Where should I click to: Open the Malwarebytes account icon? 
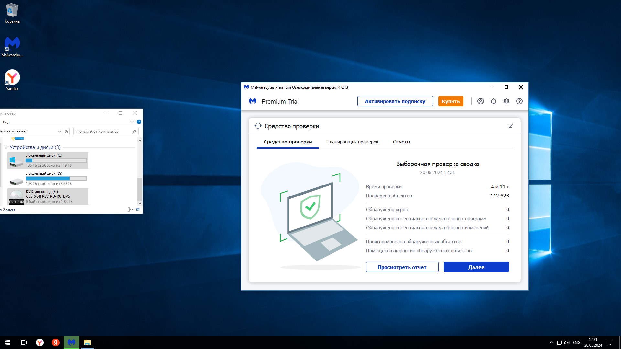[x=481, y=101]
